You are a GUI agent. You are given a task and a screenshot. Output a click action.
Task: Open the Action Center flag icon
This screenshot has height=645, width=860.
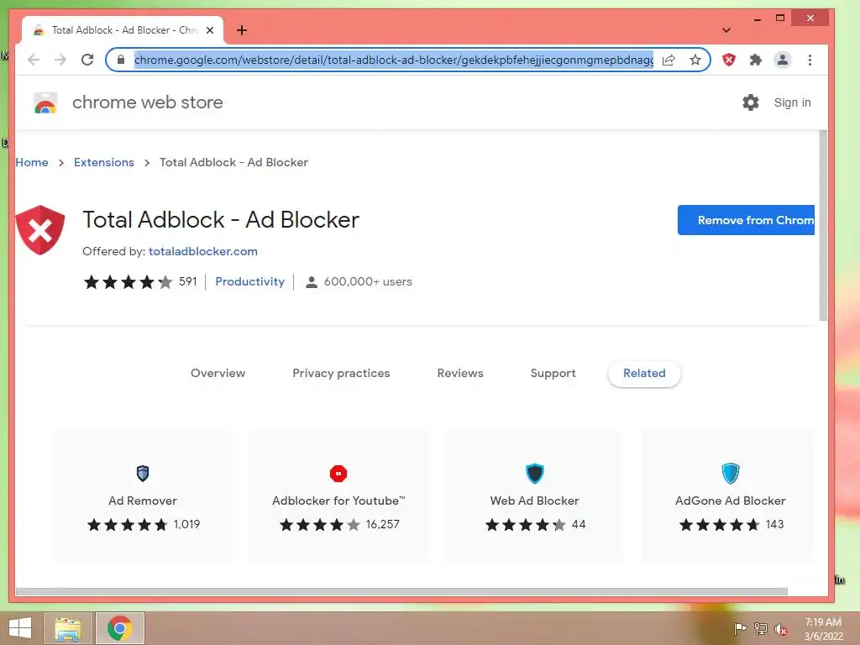click(740, 628)
